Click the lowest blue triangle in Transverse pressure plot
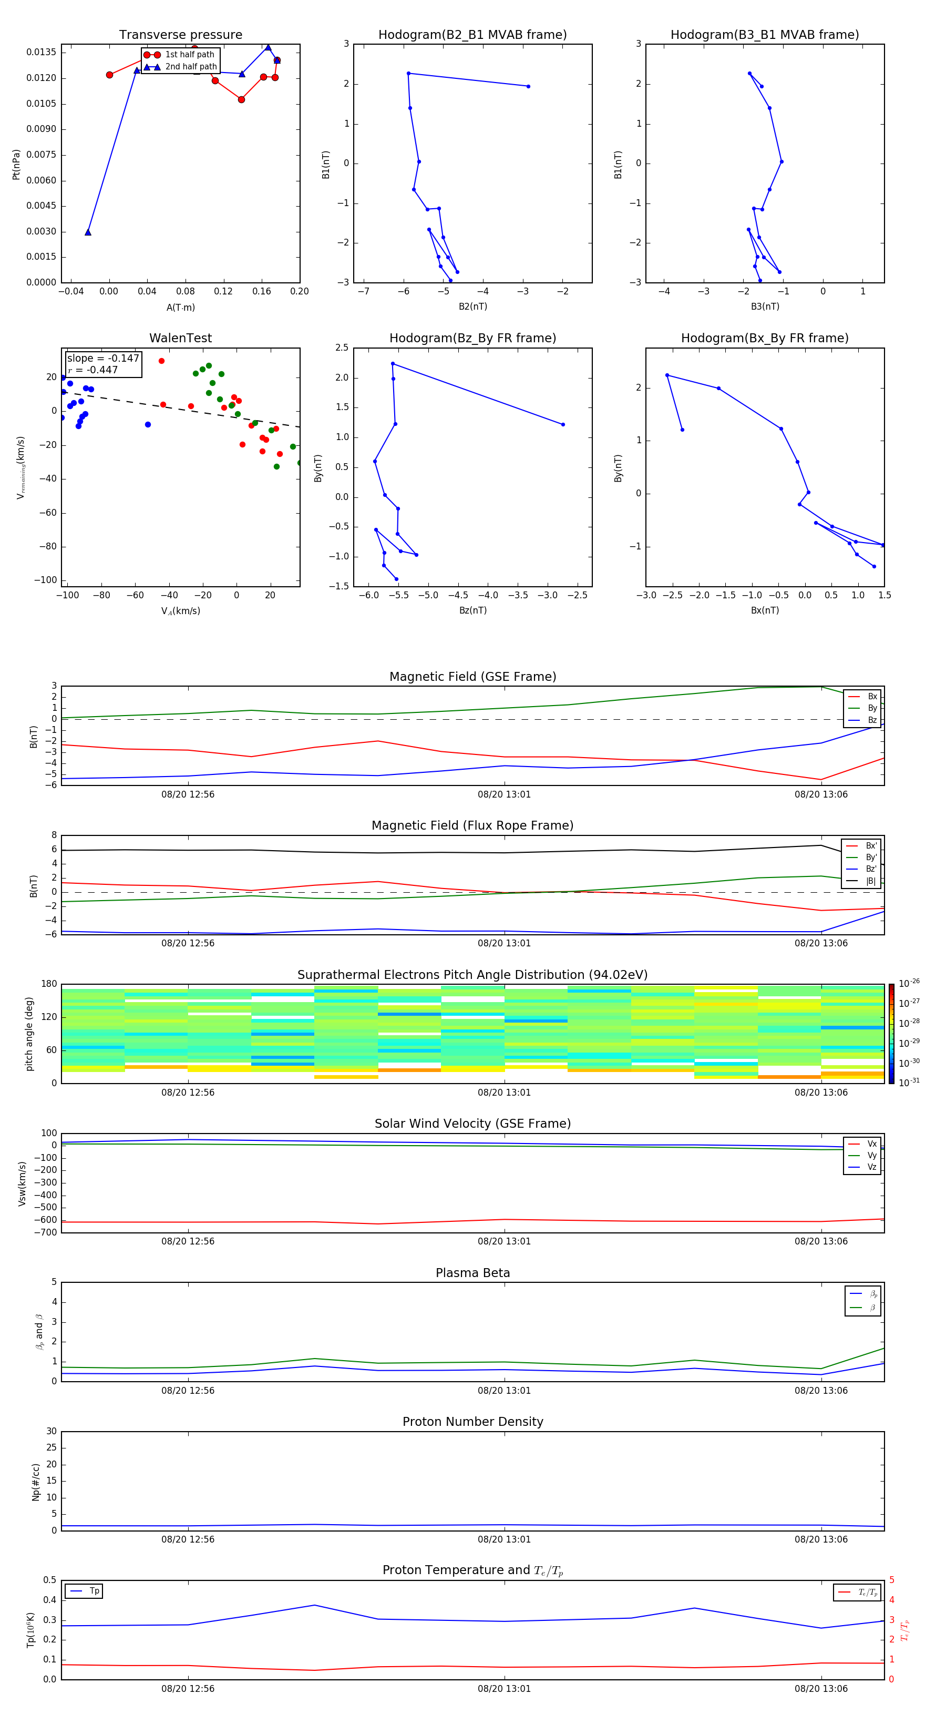 pos(88,232)
